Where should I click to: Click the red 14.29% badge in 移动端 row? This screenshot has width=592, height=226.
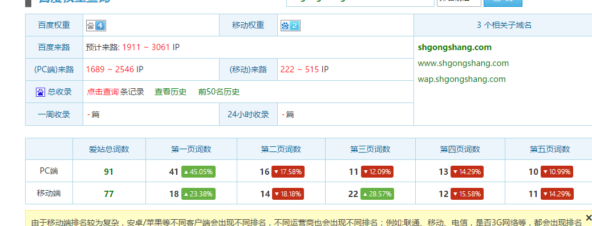click(x=557, y=194)
